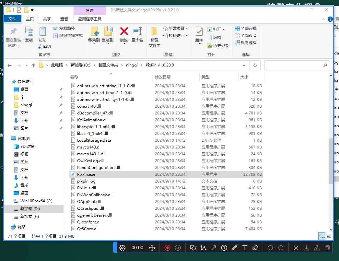
Task: Save the capture with the download icon
Action: click(306, 247)
